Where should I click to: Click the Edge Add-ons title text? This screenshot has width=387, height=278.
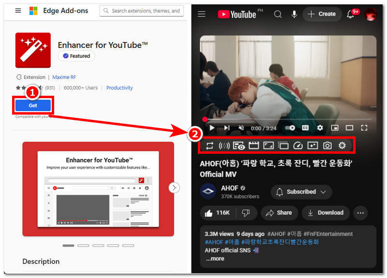tap(66, 11)
